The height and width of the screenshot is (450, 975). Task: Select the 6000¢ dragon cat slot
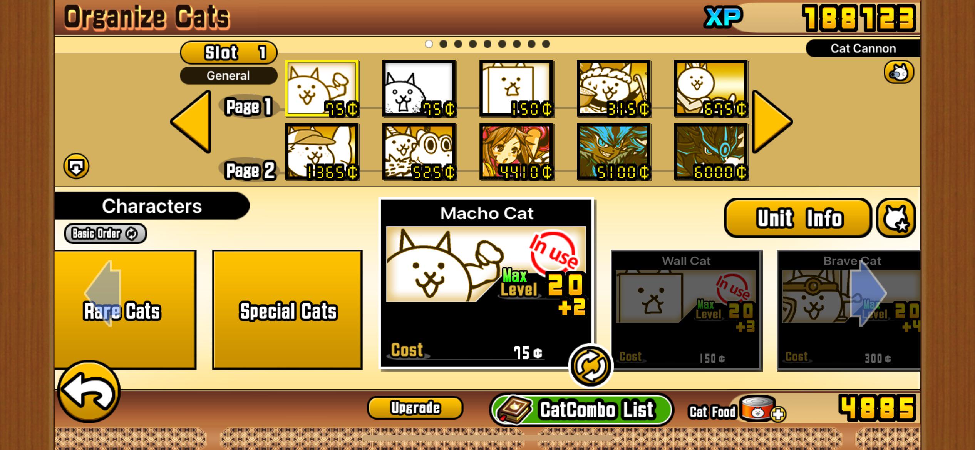[x=711, y=152]
